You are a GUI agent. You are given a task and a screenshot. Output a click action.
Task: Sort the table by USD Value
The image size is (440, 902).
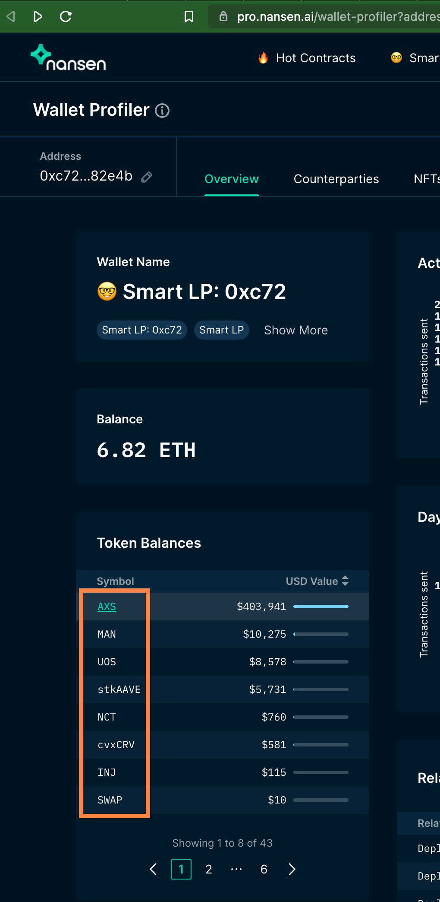coord(317,581)
